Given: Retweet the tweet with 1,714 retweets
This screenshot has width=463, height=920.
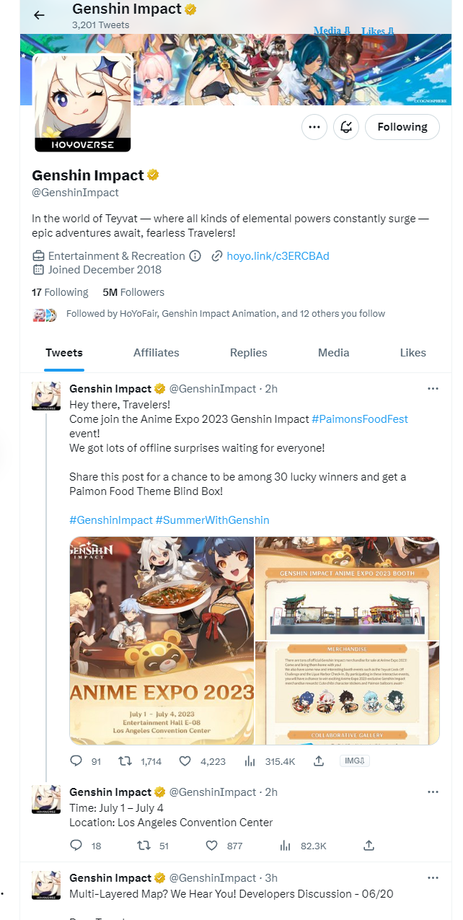Looking at the screenshot, I should coord(125,761).
